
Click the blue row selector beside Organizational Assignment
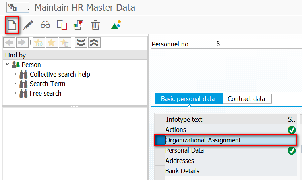(x=160, y=140)
